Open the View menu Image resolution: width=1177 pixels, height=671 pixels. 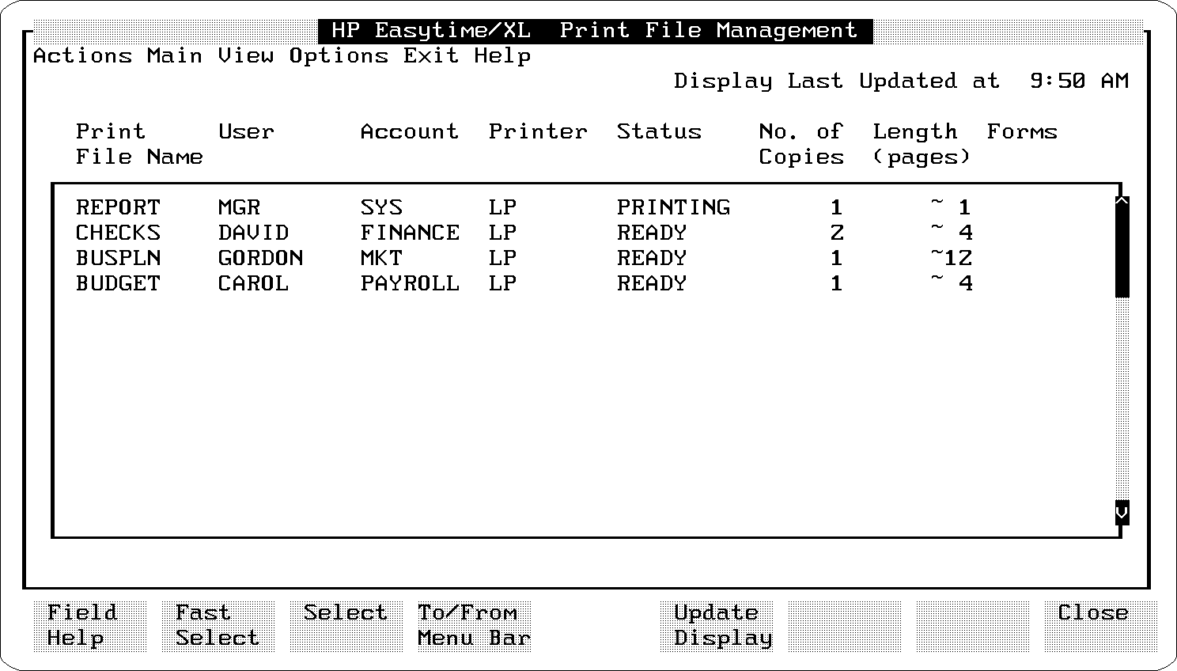246,56
